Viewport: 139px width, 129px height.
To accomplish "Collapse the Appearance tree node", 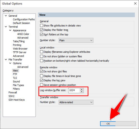I will (10, 30).
